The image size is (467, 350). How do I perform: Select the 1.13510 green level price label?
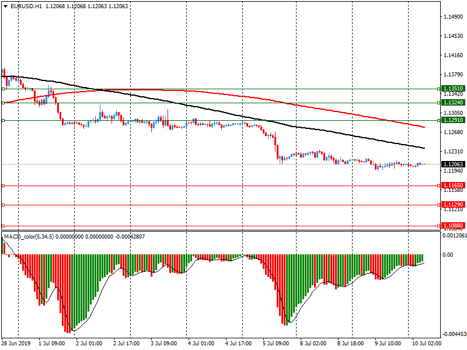click(453, 89)
